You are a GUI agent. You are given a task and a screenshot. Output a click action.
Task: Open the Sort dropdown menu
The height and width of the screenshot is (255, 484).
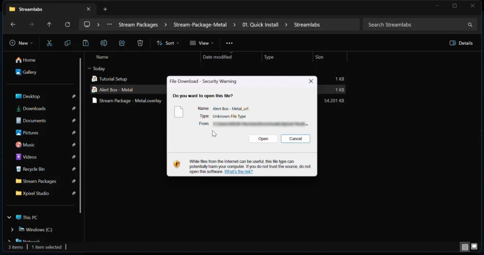[168, 43]
